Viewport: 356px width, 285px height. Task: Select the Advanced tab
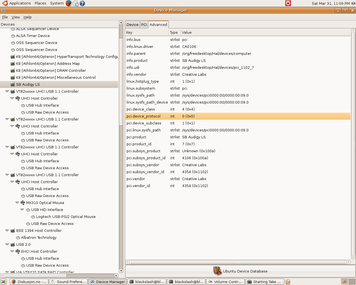(x=159, y=24)
